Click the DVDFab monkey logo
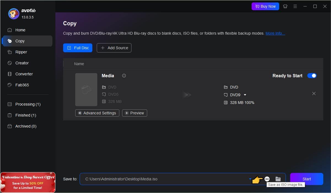Image resolution: width=331 pixels, height=193 pixels. [14, 14]
